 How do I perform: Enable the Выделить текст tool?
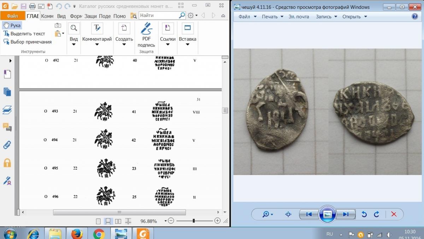tap(24, 34)
